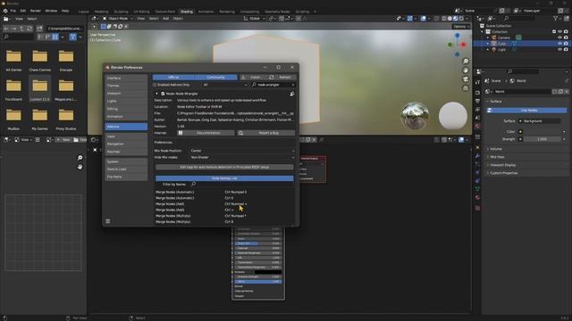
Task: Toggle render camera icon for Cube
Action: (566, 44)
